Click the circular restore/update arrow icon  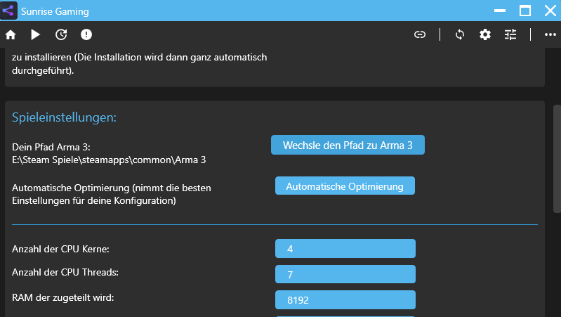(61, 34)
